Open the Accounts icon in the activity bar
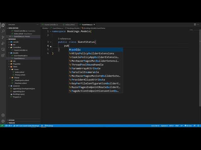The height and width of the screenshot is (150, 201). pyautogui.click(x=3, y=115)
